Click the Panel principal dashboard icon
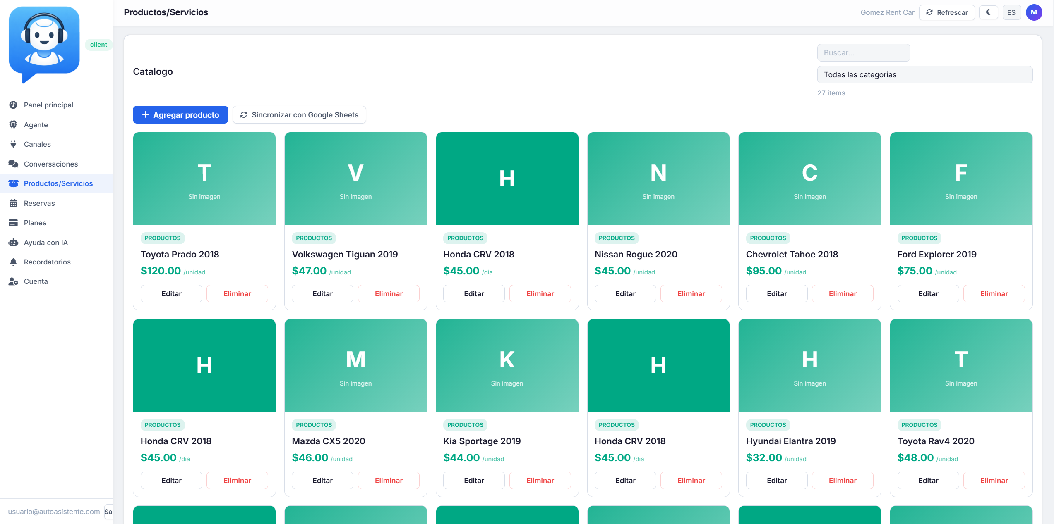Screen dimensions: 1054x524 coord(13,105)
